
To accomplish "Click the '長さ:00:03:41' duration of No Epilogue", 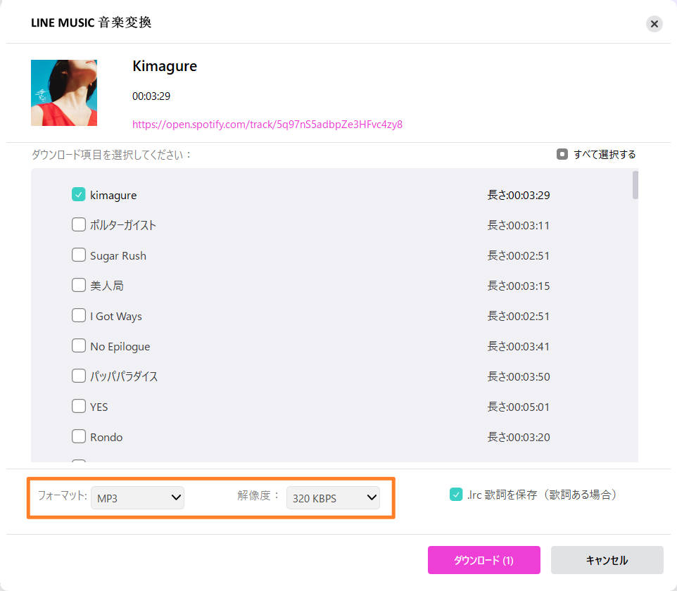I will [519, 346].
